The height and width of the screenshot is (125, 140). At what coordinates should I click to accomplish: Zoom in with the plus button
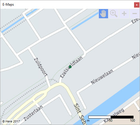click(124, 14)
